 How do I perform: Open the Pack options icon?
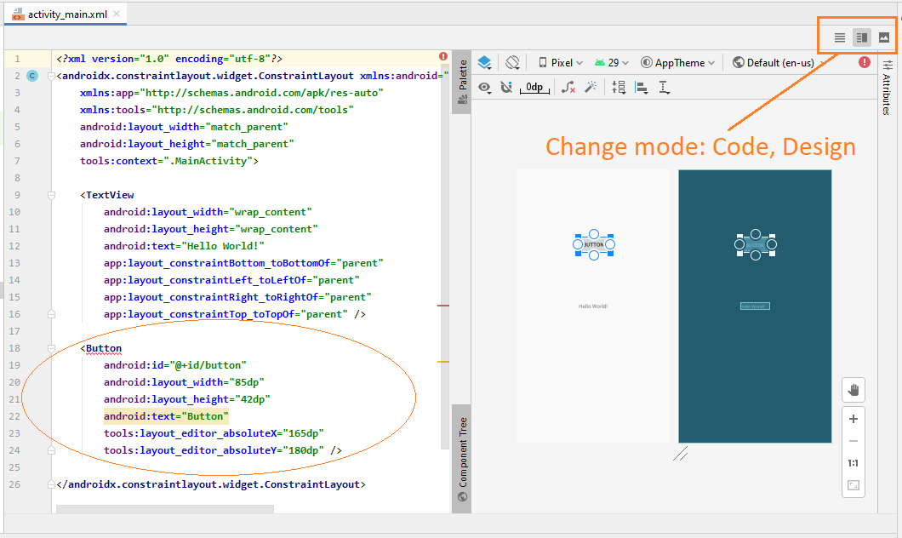click(x=619, y=88)
